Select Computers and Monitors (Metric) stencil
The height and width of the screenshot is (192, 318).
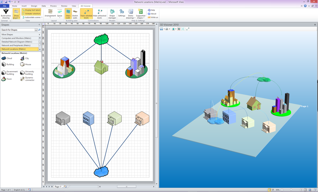(x=19, y=38)
